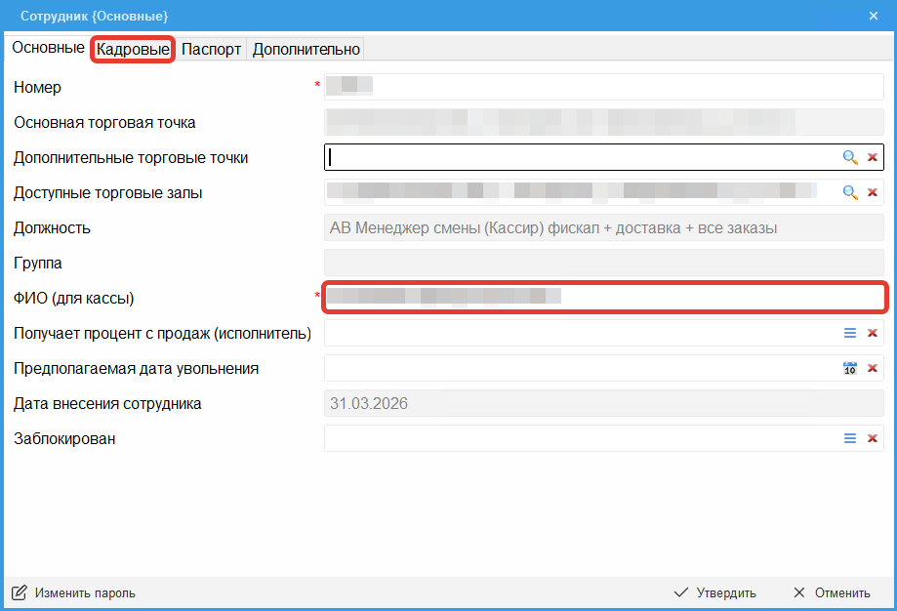Screen dimensions: 897x611
Task: Clear Дополнительные торговые точки with red X
Action: [x=873, y=157]
